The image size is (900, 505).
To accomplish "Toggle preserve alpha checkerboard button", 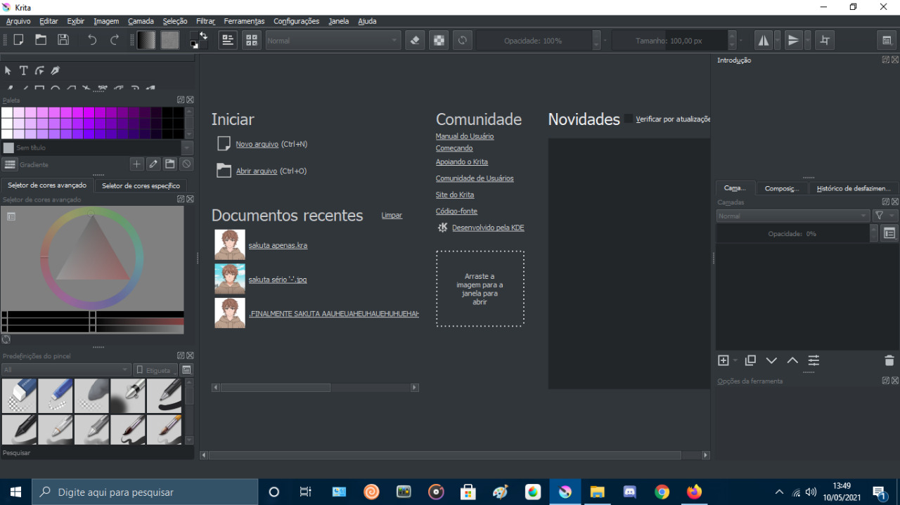I will 439,40.
